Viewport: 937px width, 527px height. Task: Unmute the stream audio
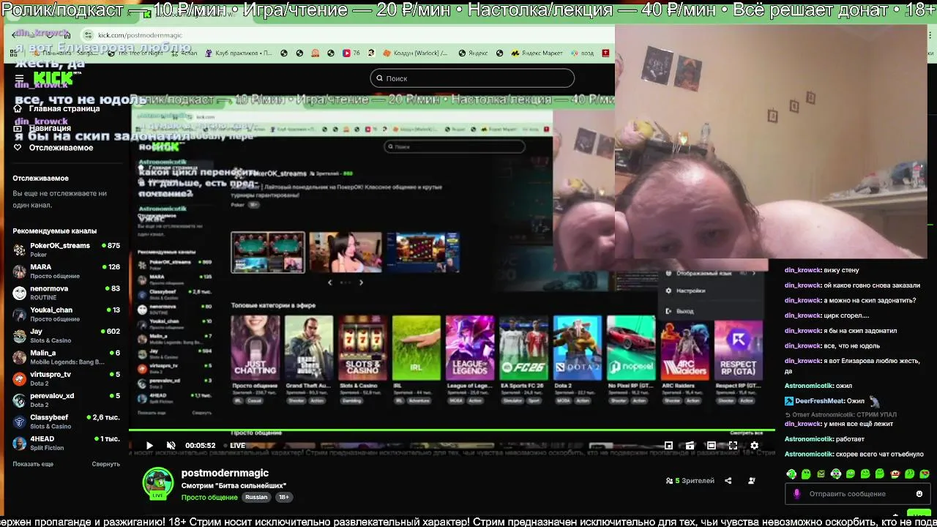(x=171, y=445)
